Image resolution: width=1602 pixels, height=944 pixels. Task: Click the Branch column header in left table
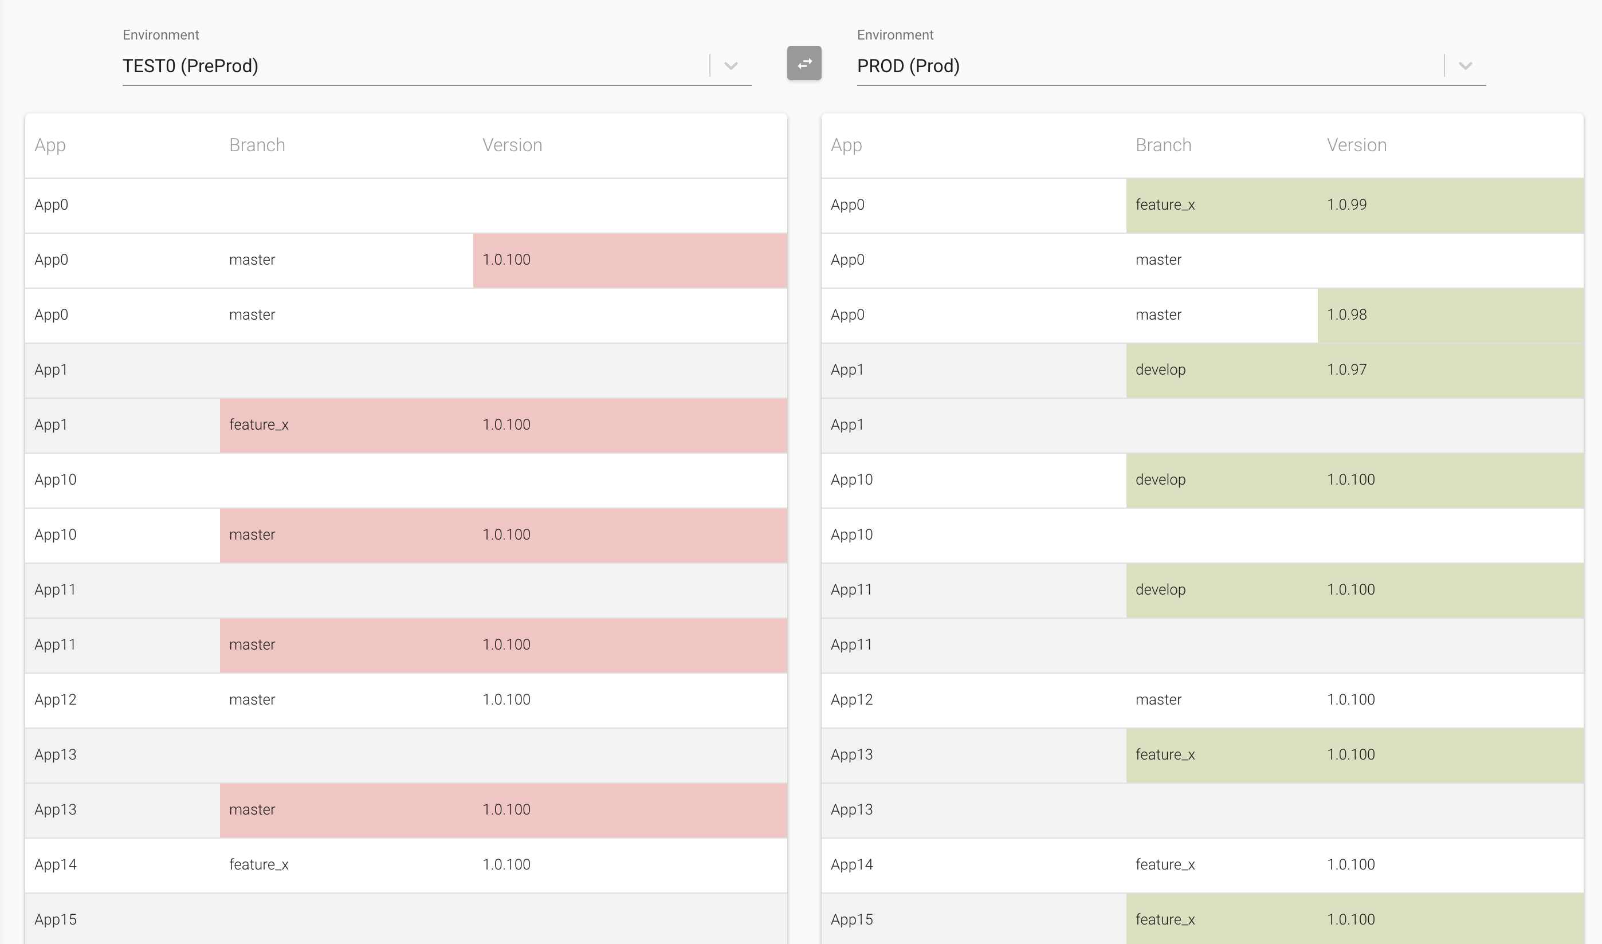[257, 144]
